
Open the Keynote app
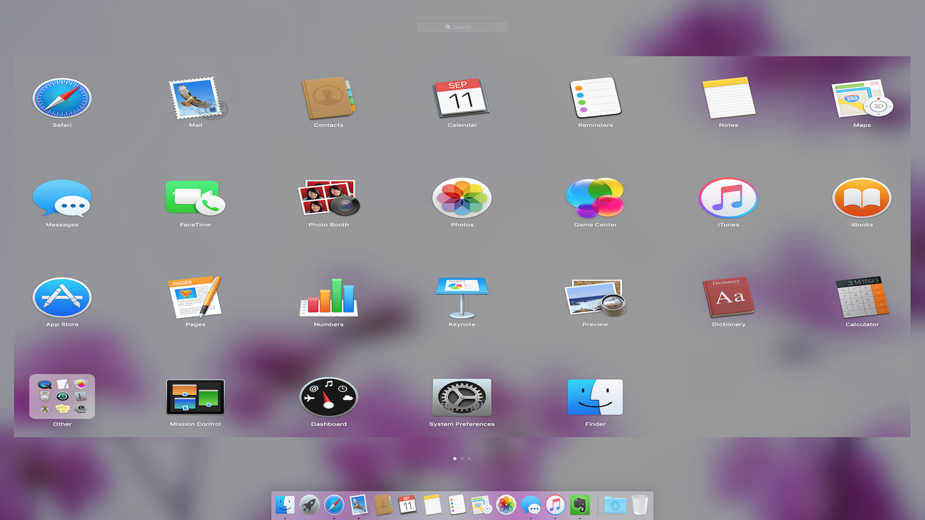point(462,298)
